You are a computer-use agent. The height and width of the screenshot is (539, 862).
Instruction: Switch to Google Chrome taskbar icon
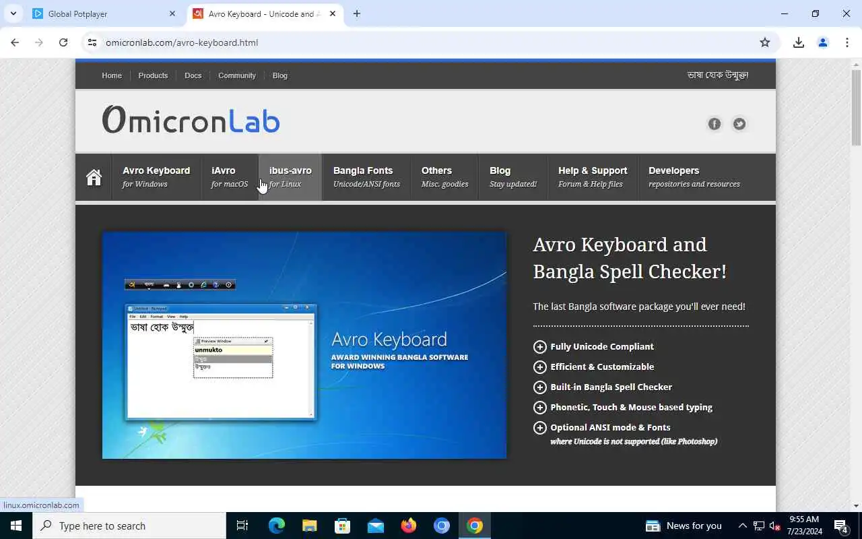(x=475, y=526)
